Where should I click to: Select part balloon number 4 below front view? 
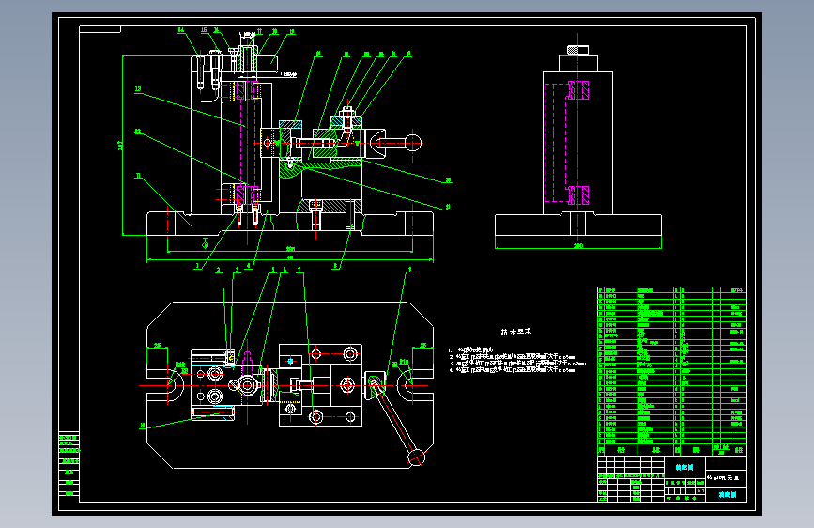(x=249, y=266)
